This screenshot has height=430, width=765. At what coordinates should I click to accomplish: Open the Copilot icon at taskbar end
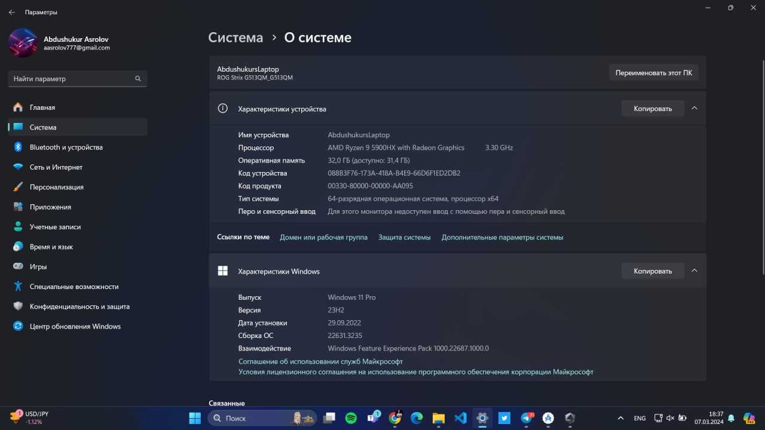point(749,418)
